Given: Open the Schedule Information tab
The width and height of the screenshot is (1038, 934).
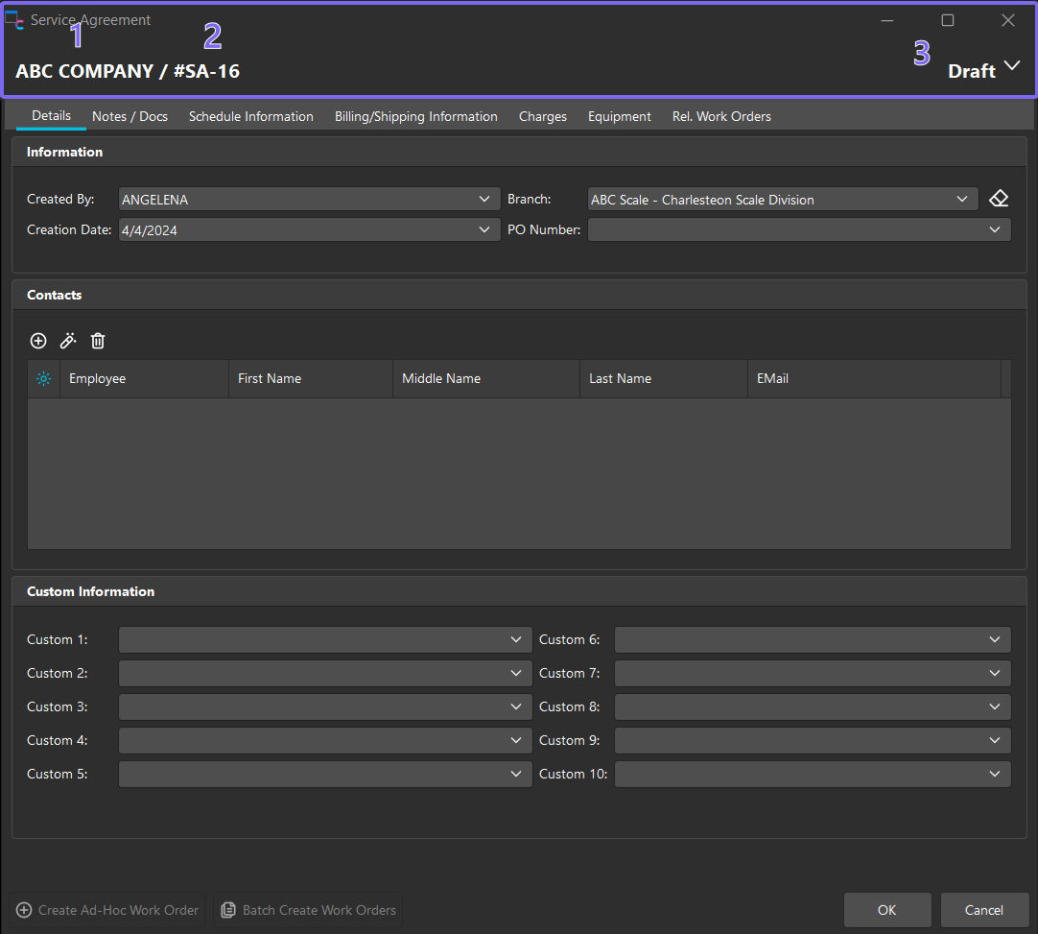Looking at the screenshot, I should 250,116.
